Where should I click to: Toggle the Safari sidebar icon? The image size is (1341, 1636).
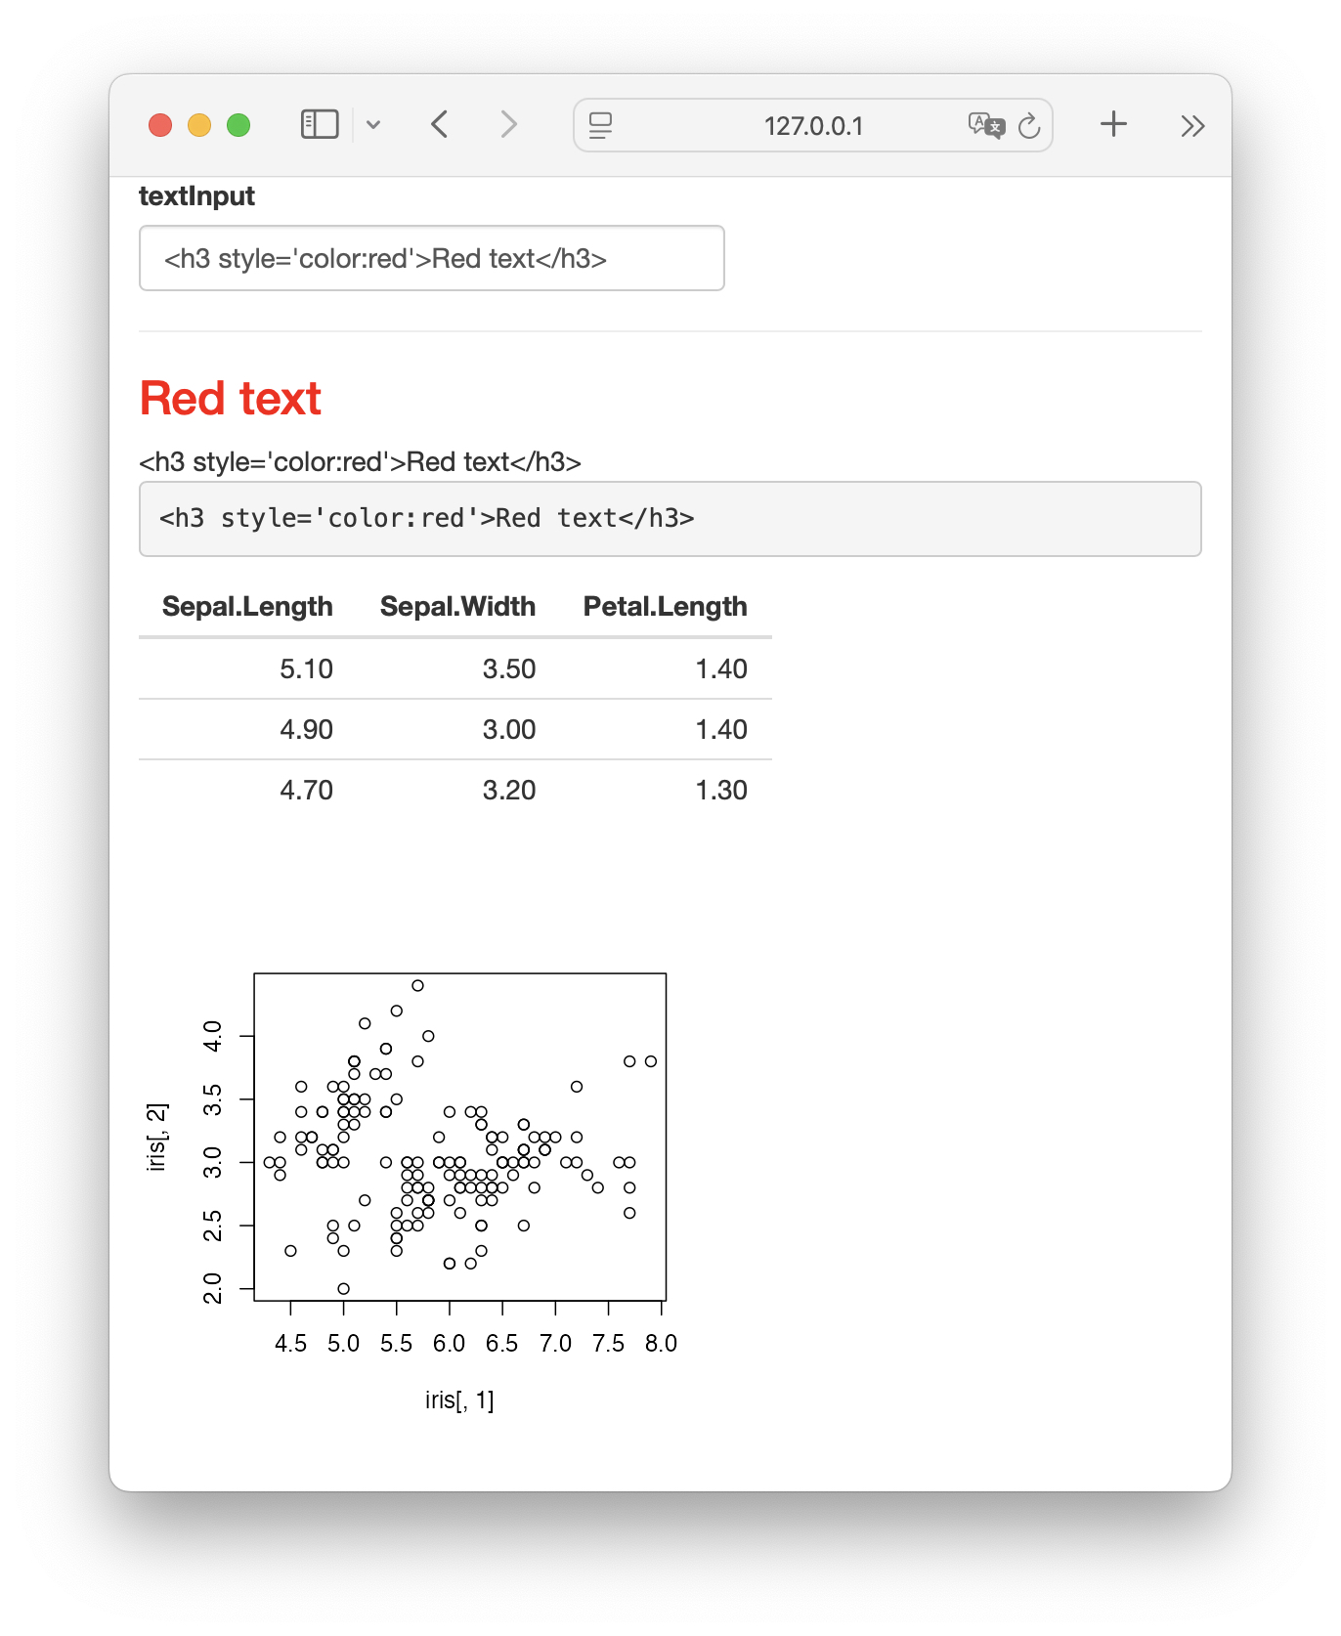click(x=320, y=125)
